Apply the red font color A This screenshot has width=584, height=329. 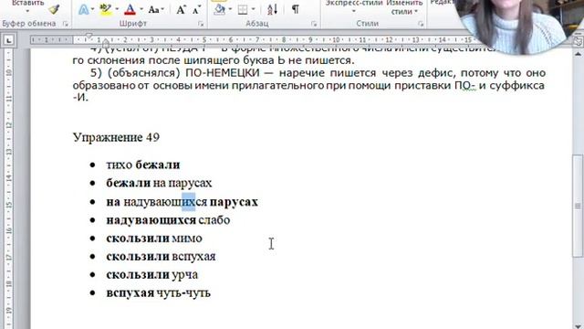[x=130, y=10]
